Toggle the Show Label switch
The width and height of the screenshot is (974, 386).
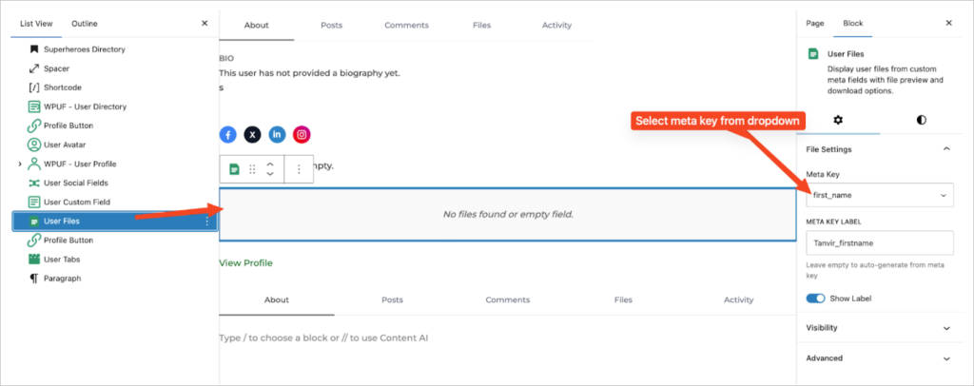(x=815, y=299)
